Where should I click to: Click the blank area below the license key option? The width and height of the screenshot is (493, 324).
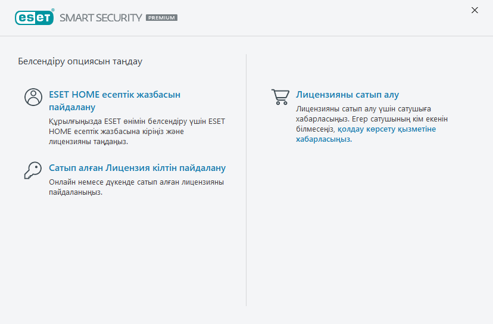click(x=125, y=250)
